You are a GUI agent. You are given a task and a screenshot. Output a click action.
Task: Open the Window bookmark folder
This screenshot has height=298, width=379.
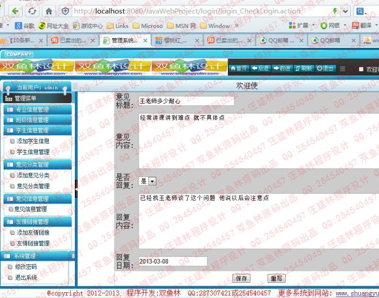[215, 26]
